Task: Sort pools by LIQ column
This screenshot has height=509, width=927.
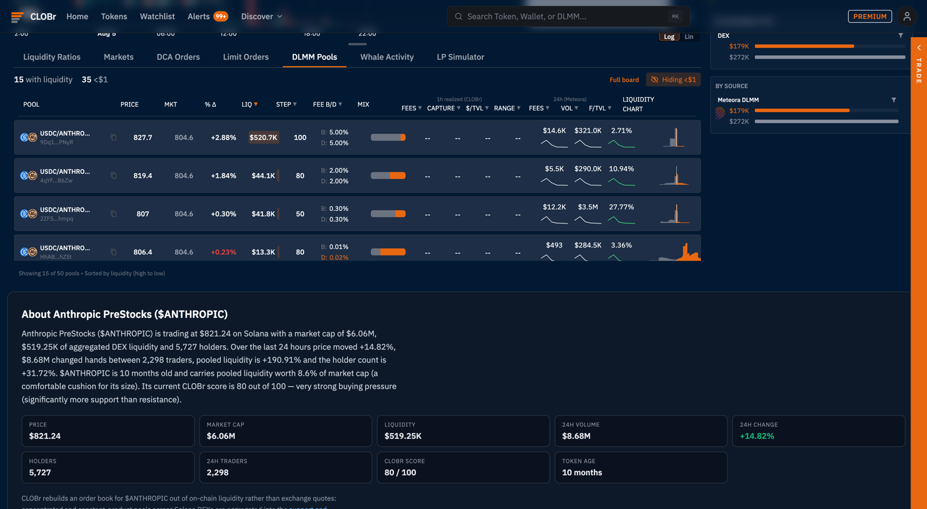Action: (x=250, y=104)
